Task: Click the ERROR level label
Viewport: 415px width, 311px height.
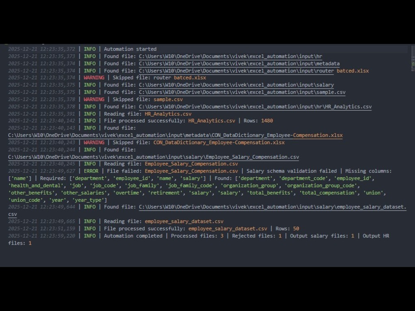Action: click(x=91, y=171)
